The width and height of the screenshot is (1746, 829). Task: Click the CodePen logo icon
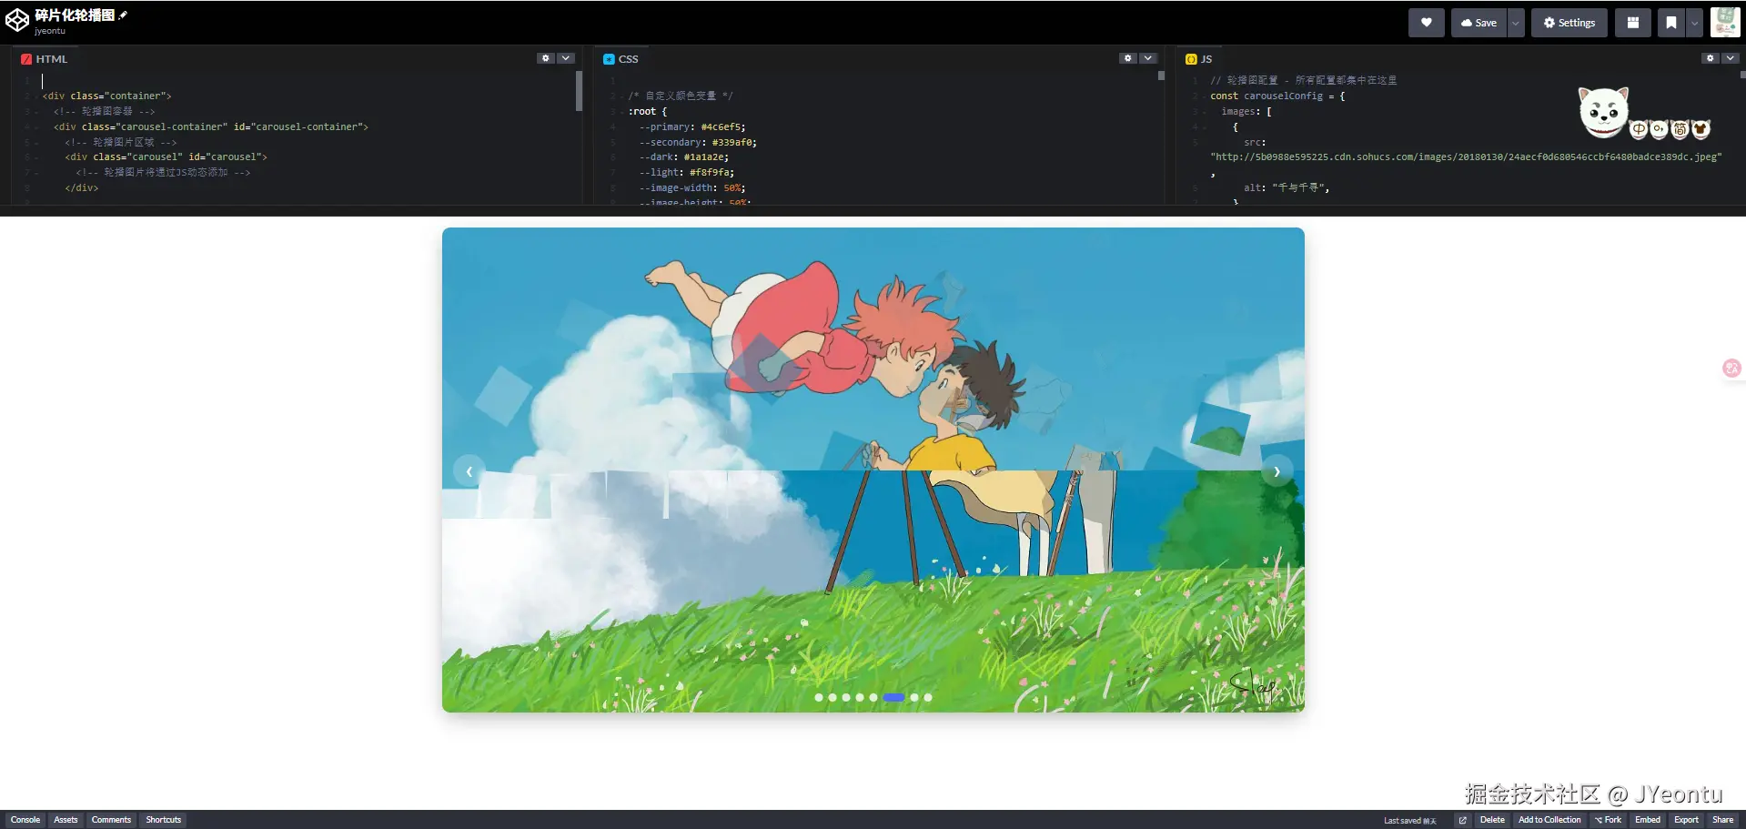point(17,20)
